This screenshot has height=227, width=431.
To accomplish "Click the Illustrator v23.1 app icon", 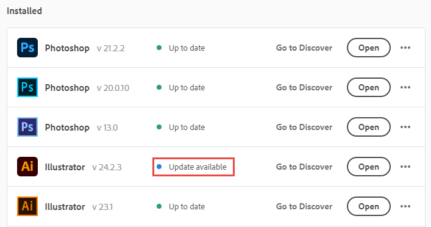I will [27, 206].
